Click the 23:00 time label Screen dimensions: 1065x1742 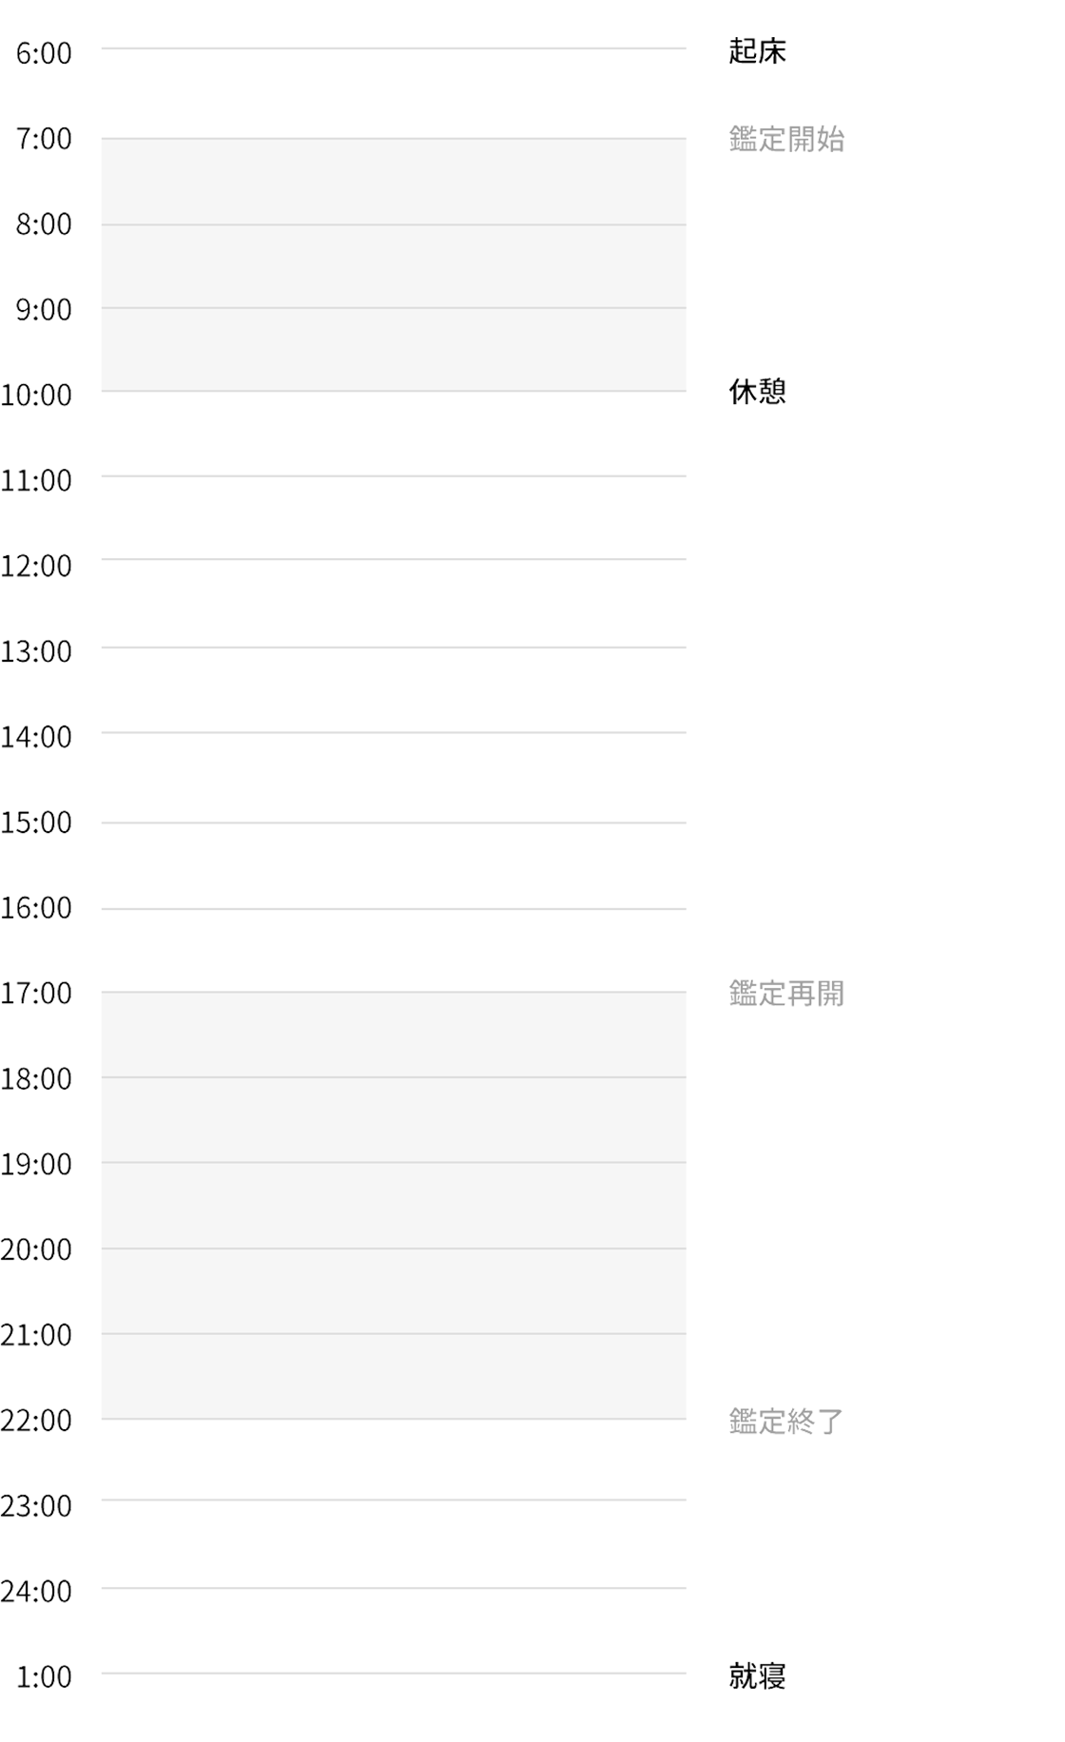pos(36,1506)
